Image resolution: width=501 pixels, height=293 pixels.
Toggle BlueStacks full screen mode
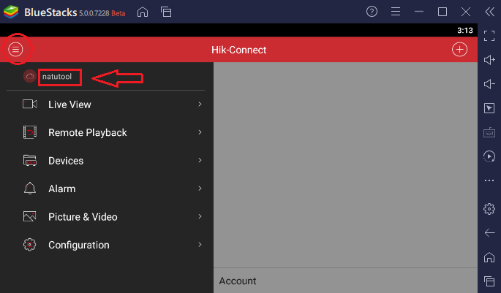coord(489,36)
